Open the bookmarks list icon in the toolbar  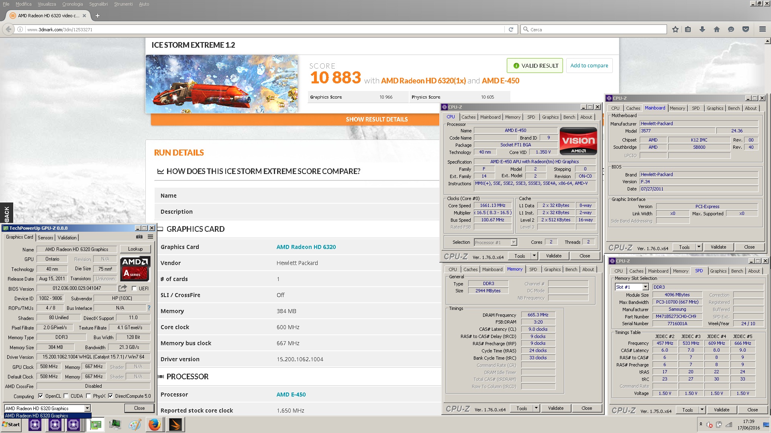coord(688,29)
